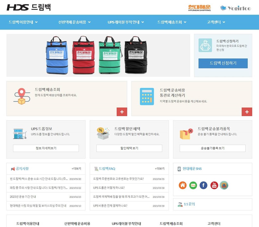Expand the UPS 레이블 부착안내 menu chevron
The image size is (259, 227).
click(x=143, y=22)
